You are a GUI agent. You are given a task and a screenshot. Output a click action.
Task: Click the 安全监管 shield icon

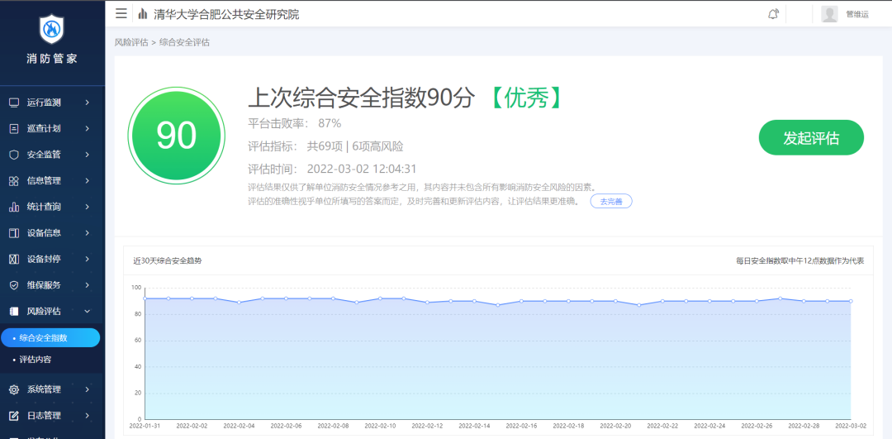click(14, 155)
